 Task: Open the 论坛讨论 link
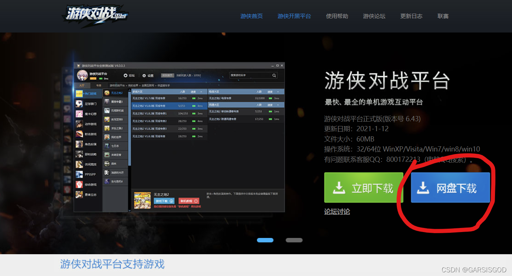pos(337,212)
